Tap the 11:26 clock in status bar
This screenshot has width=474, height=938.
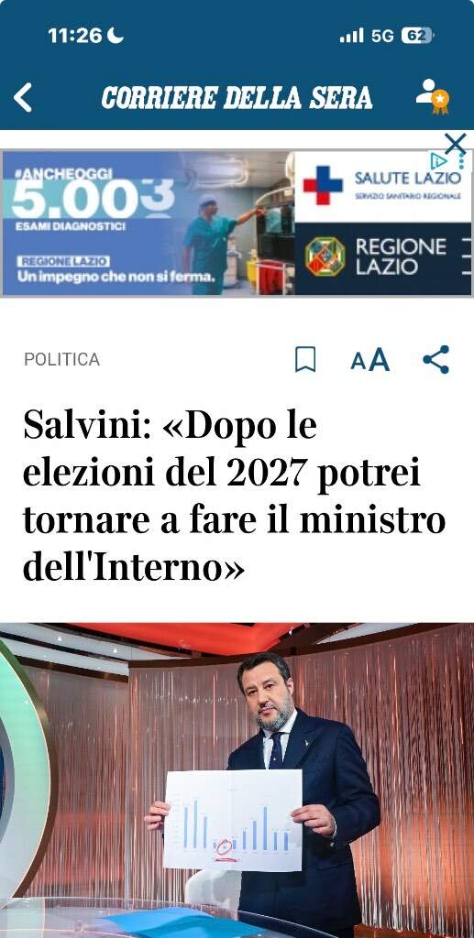[75, 36]
